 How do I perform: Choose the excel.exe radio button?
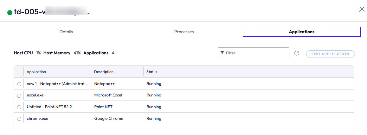pos(19,95)
